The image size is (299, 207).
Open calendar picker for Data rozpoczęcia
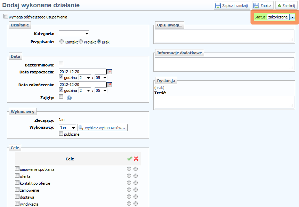coord(109,72)
